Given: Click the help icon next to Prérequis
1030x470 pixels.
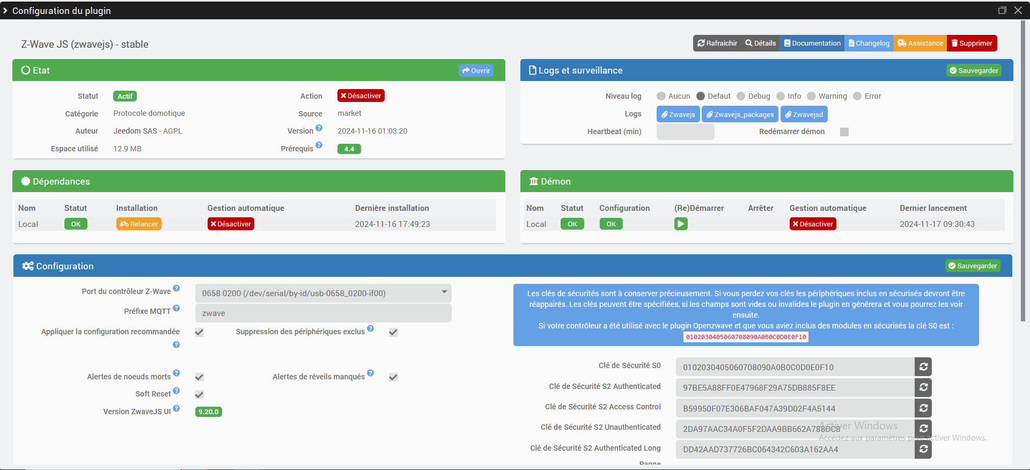Looking at the screenshot, I should (319, 145).
